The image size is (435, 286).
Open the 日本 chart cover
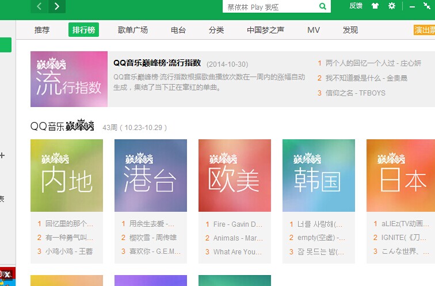coord(400,176)
